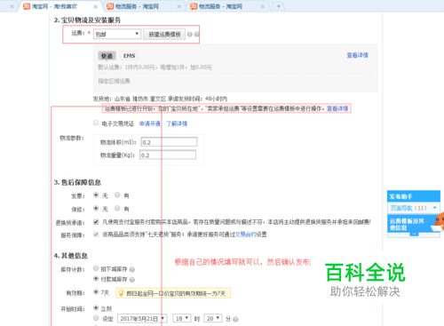Select 有 radio for 发票
This screenshot has width=444, height=326.
click(x=117, y=195)
